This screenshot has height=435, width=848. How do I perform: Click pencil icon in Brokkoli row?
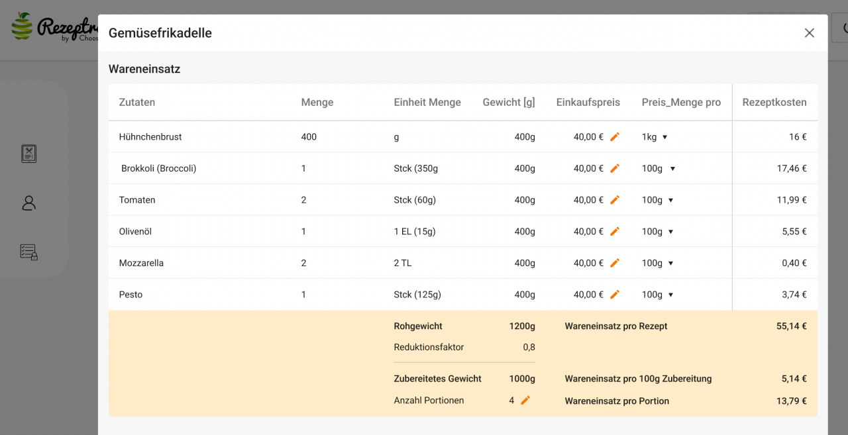pos(615,169)
